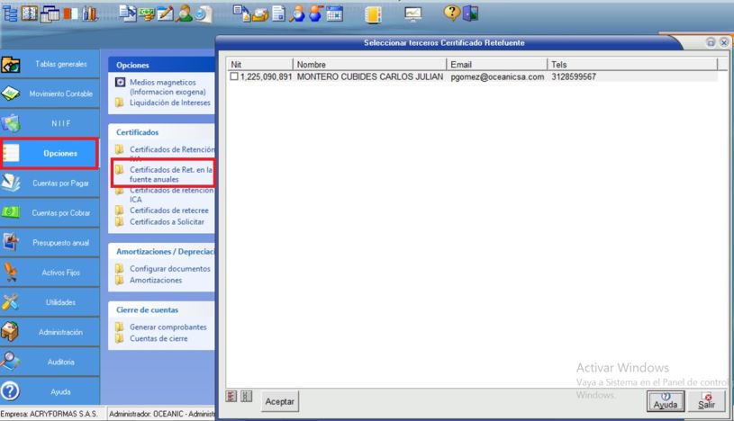Image resolution: width=734 pixels, height=421 pixels.
Task: Click the tree structure icon at toolbar start
Action: [10, 13]
